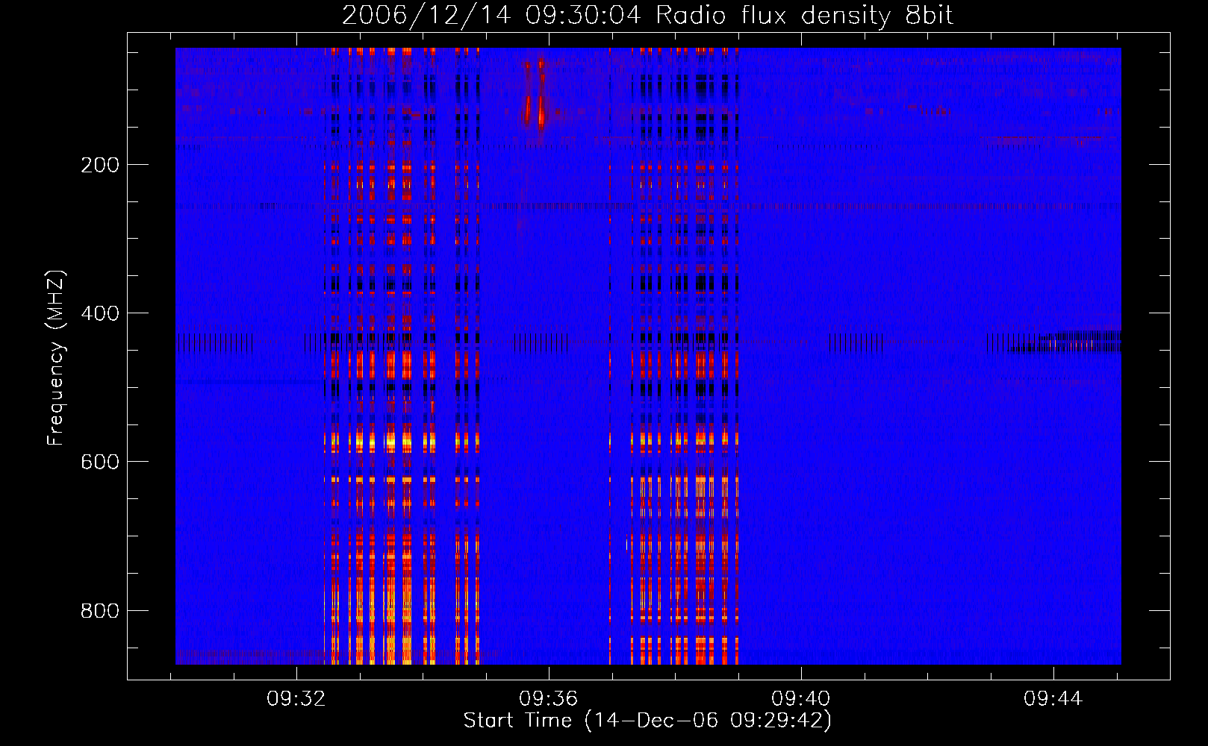Click the 09:36 time tick label
This screenshot has width=1208, height=746.
pos(549,699)
